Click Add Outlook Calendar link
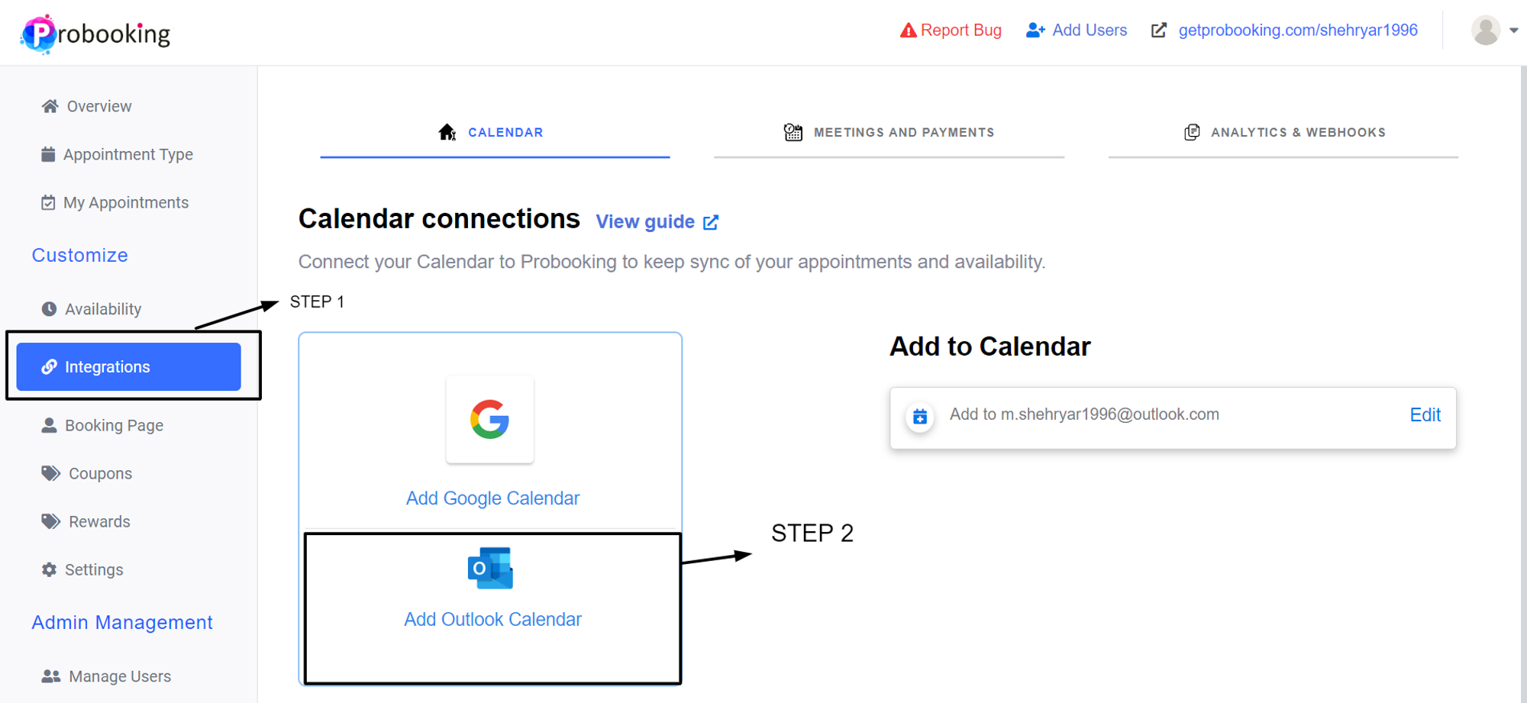Screen dimensions: 1527x703 [492, 619]
